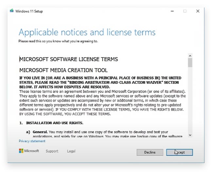Accept the license terms
Viewport: 212px width, 172px height.
pos(179,152)
